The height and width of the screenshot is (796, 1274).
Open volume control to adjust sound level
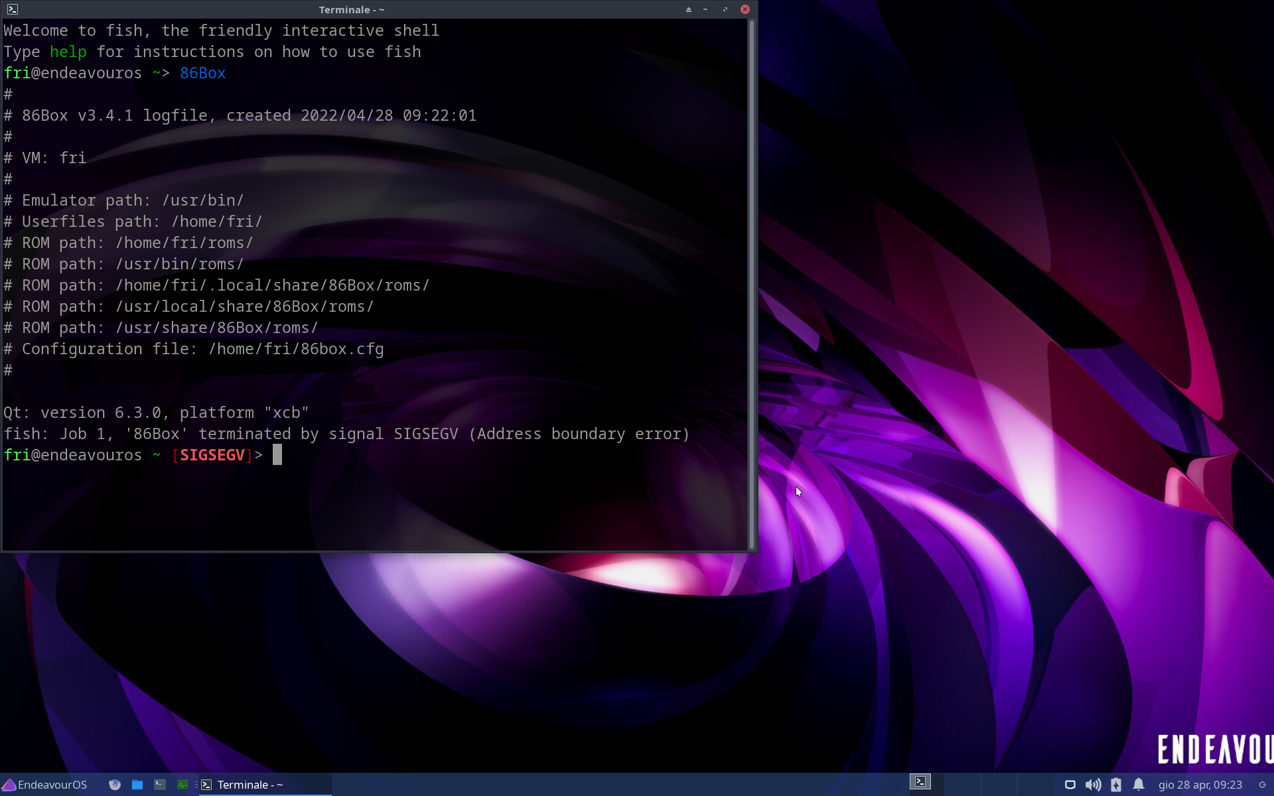[1095, 783]
